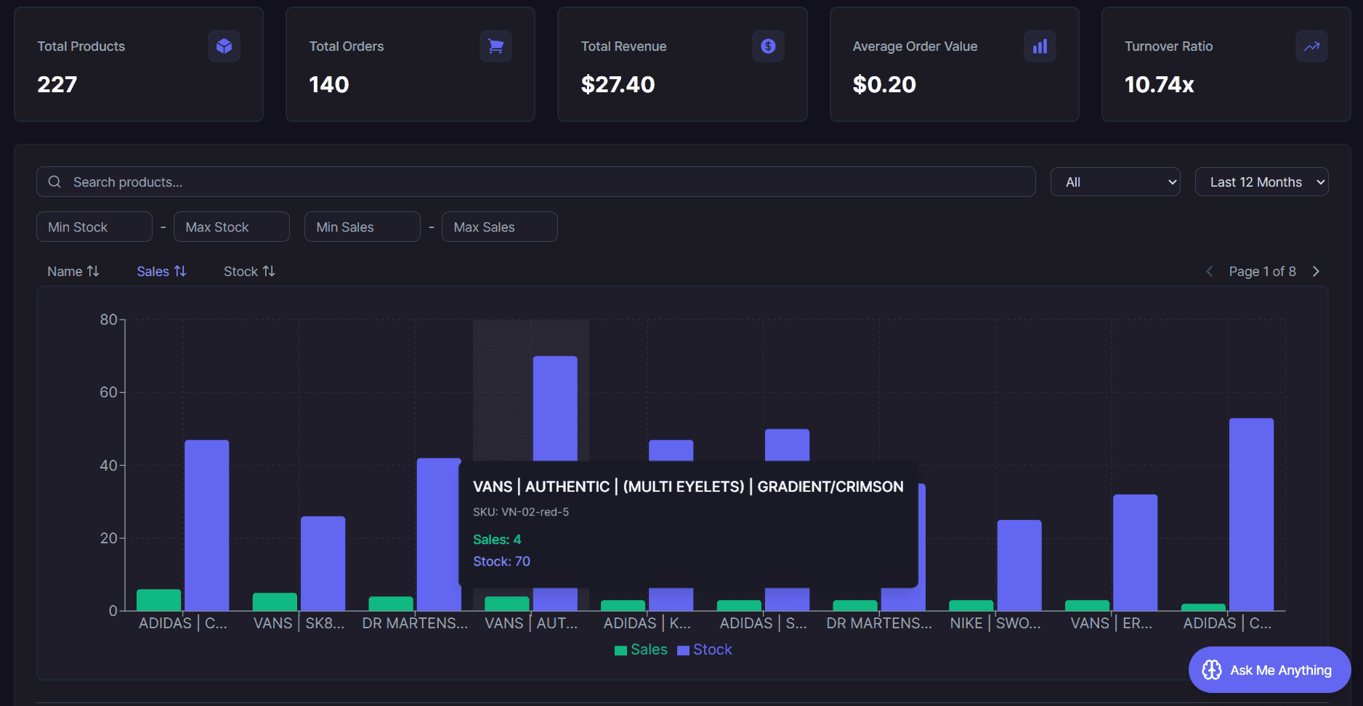Screen dimensions: 1363x706
Task: Toggle sorting by Stock
Action: coord(249,271)
